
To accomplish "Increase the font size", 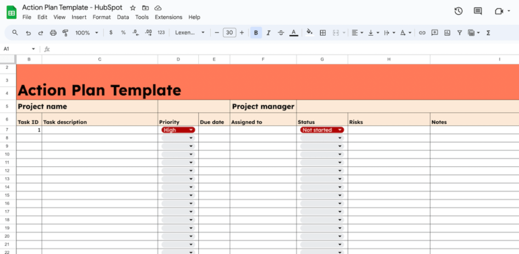I will tap(241, 33).
